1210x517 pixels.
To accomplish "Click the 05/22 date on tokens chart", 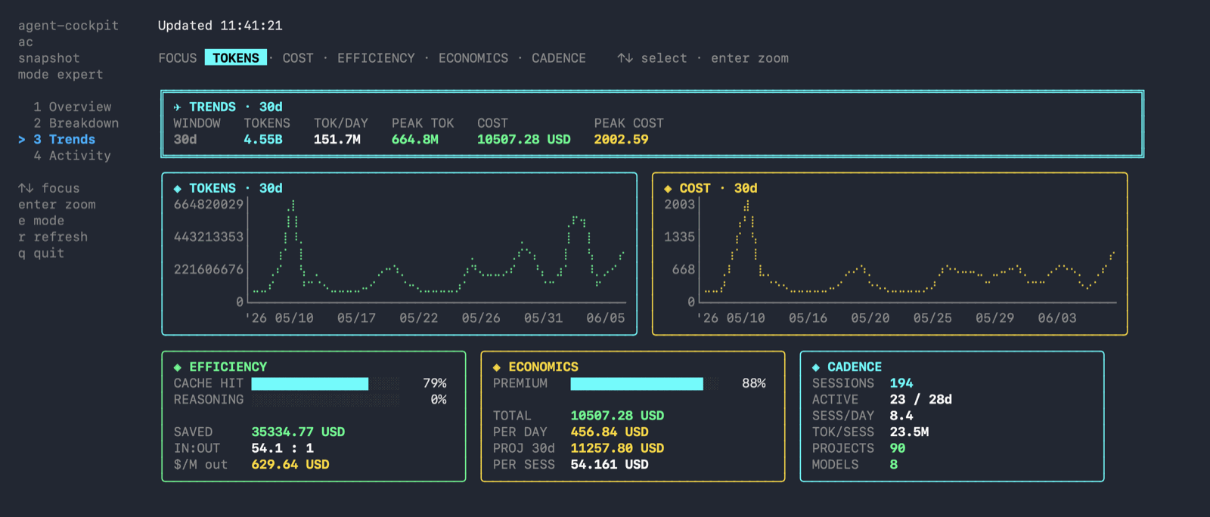I will pos(419,318).
